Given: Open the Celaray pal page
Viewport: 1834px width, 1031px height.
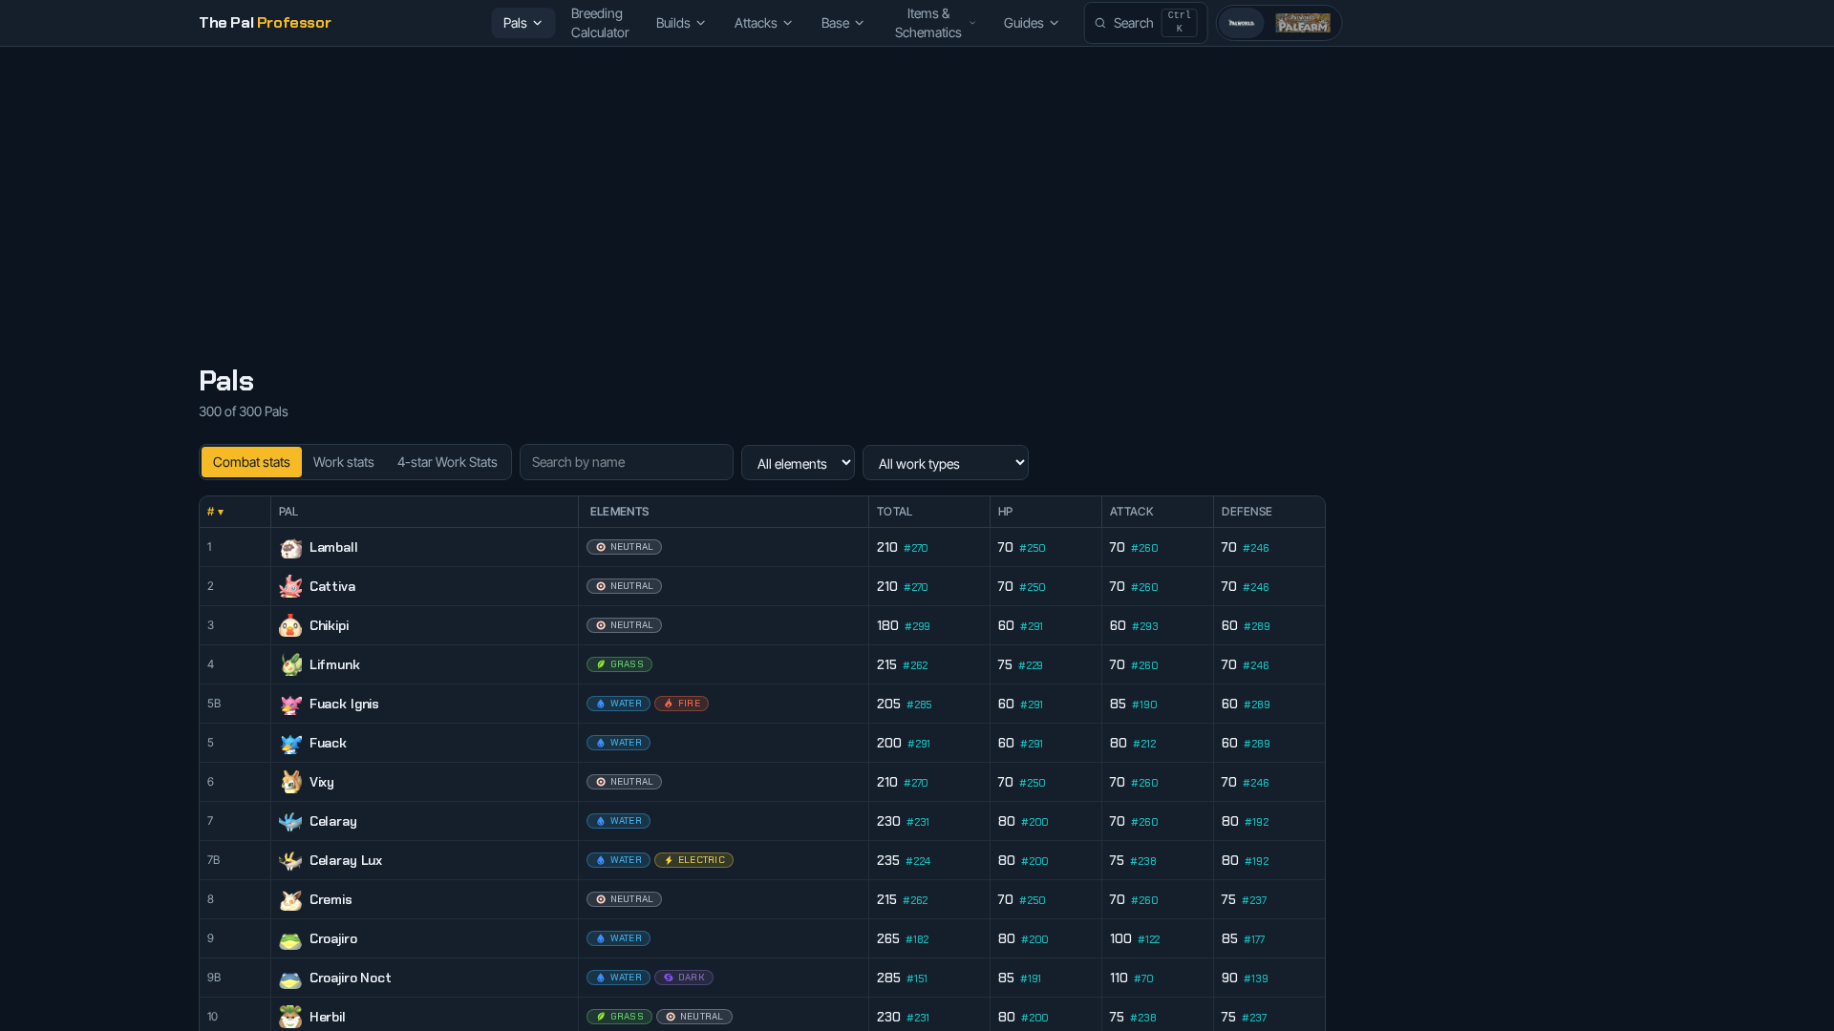Looking at the screenshot, I should point(333,821).
